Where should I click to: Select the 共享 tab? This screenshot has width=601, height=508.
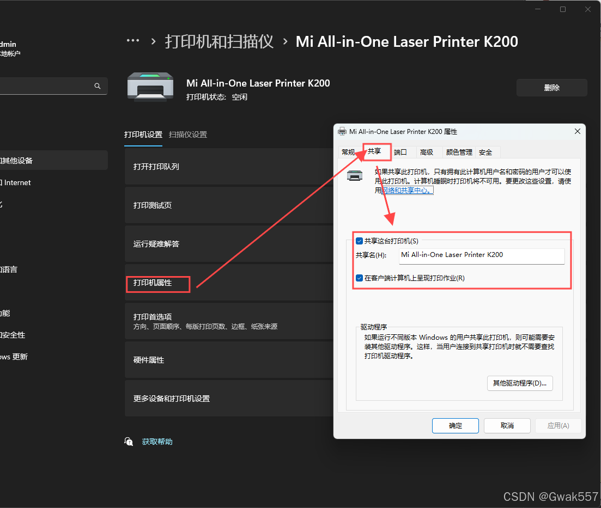point(374,152)
